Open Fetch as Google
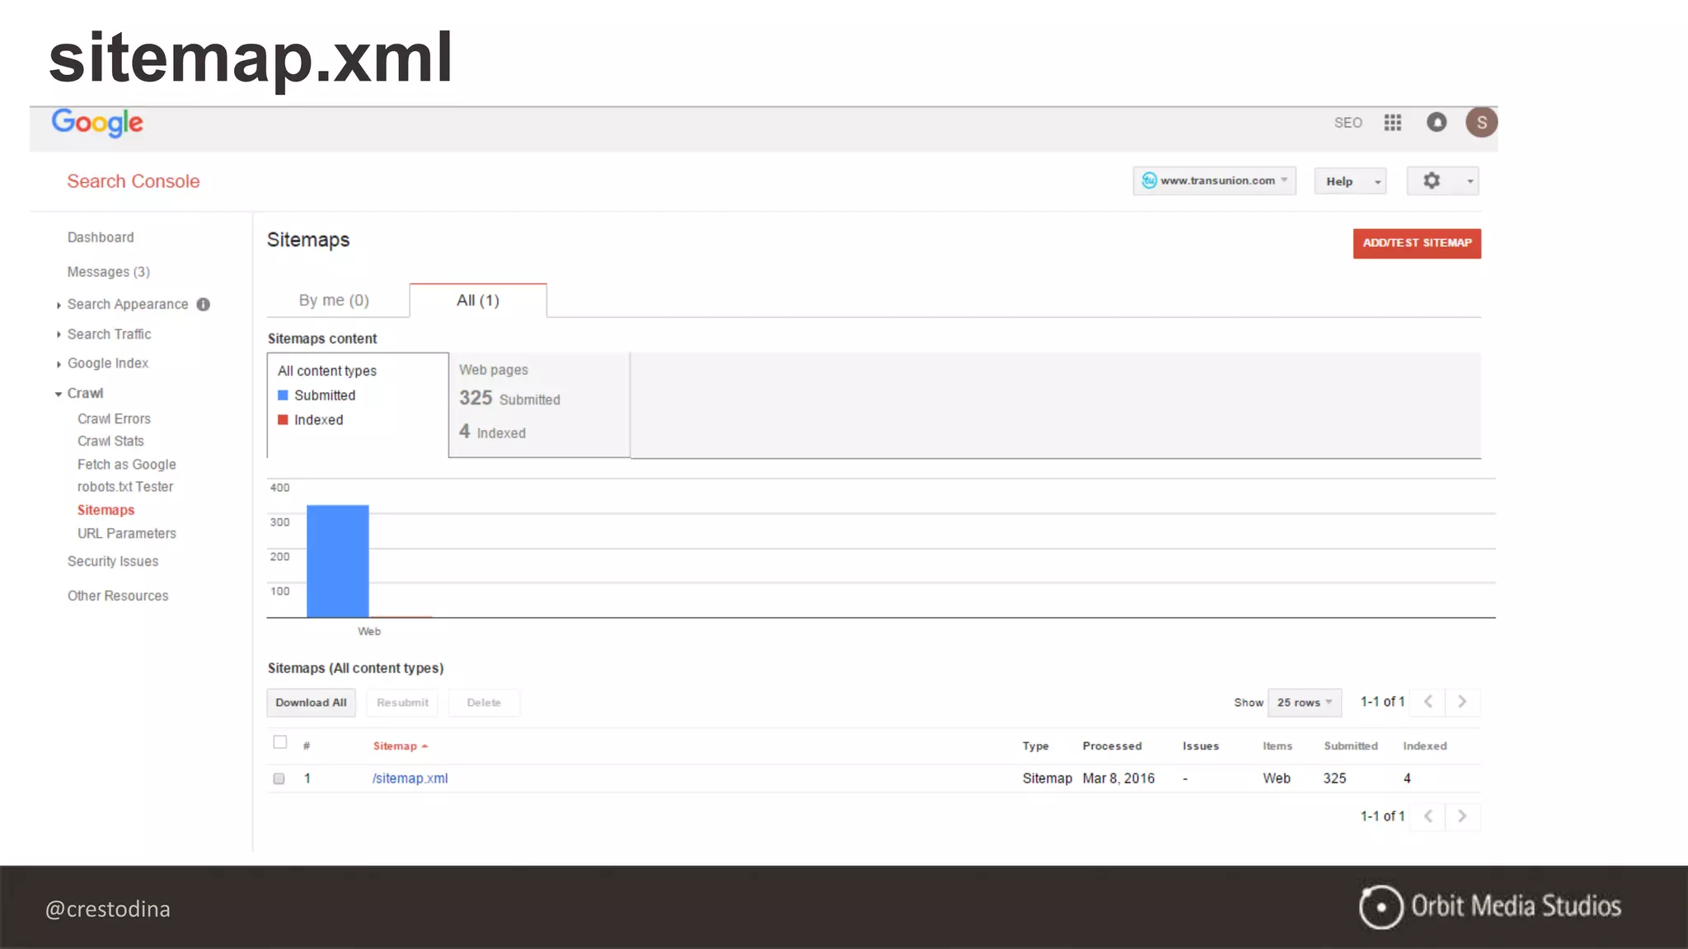Image resolution: width=1688 pixels, height=949 pixels. pyautogui.click(x=127, y=465)
